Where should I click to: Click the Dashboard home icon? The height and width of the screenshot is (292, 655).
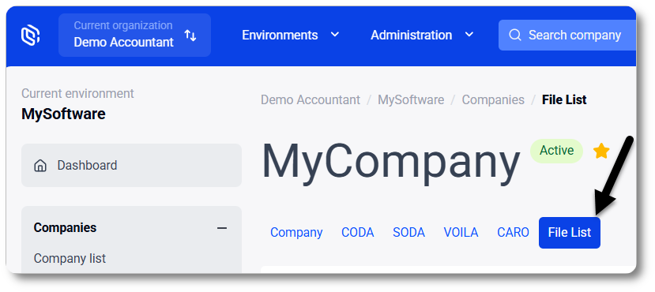(40, 166)
